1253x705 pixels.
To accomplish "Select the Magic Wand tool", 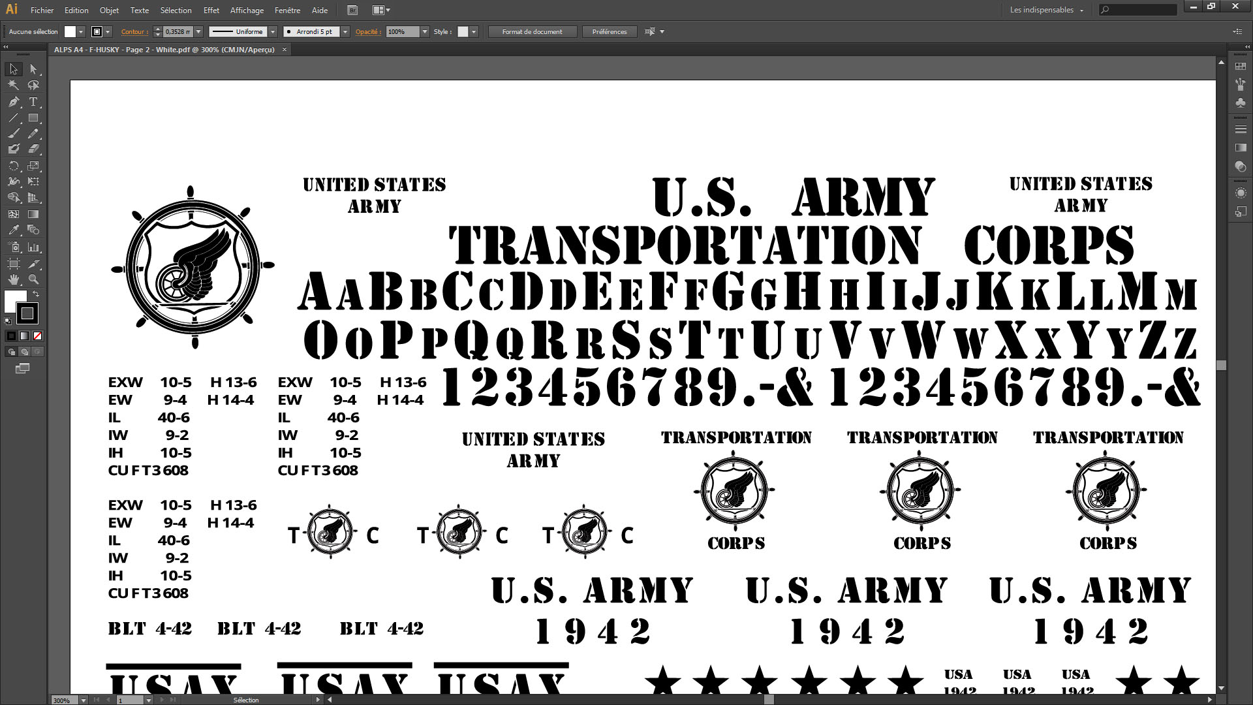I will pos(13,85).
